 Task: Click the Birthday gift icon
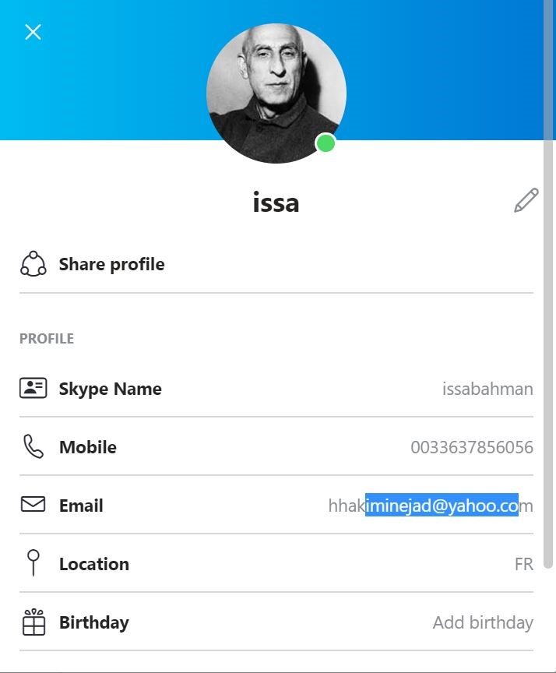click(33, 622)
